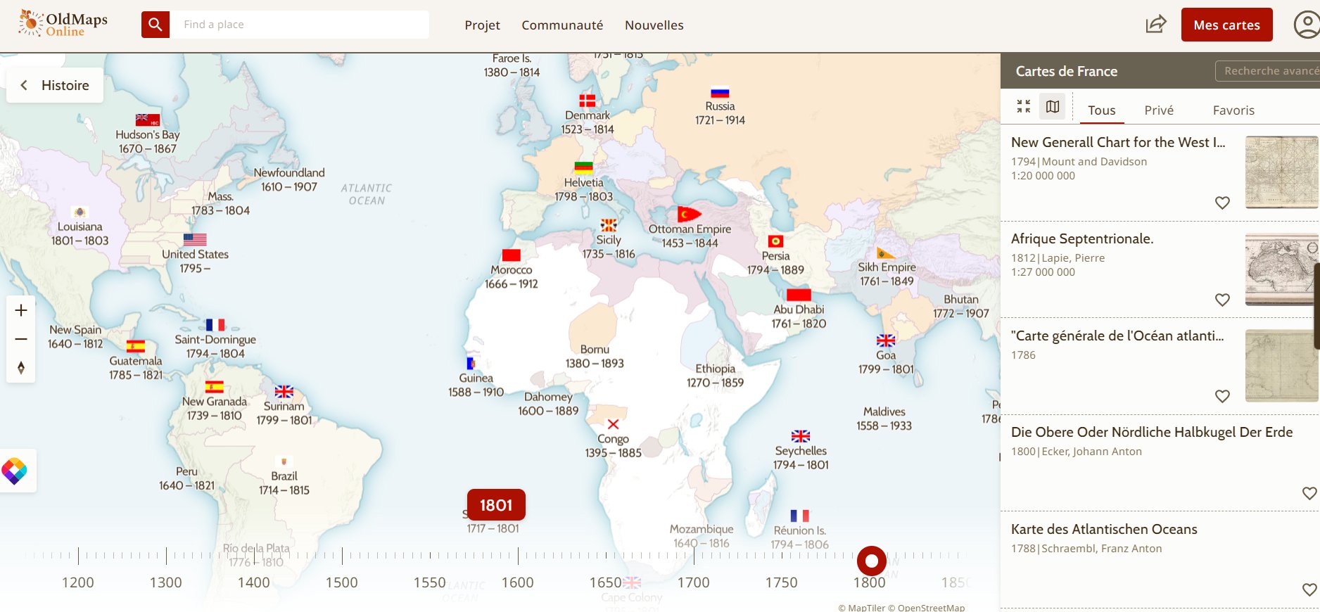
Task: Open the Afrique Septentrionale title
Action: pos(1082,238)
